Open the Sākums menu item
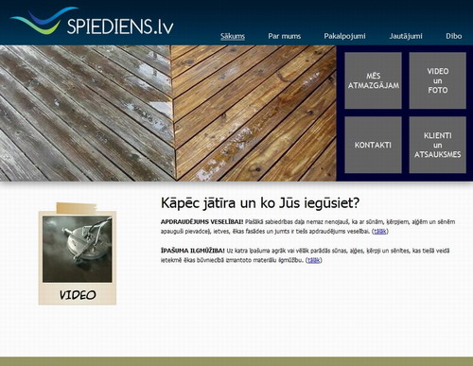 233,36
